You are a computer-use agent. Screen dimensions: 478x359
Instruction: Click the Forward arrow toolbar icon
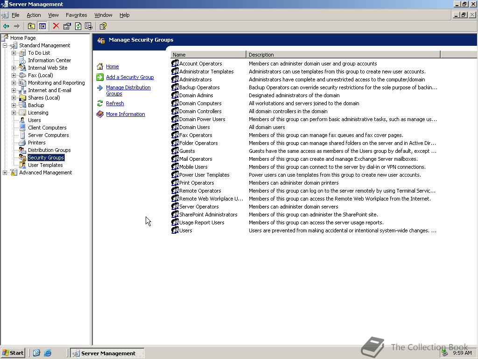coord(17,26)
